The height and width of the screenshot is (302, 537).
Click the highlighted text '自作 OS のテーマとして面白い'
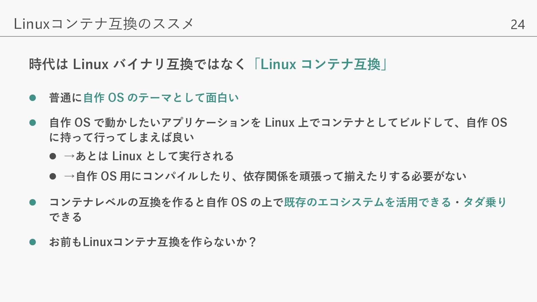coord(161,98)
